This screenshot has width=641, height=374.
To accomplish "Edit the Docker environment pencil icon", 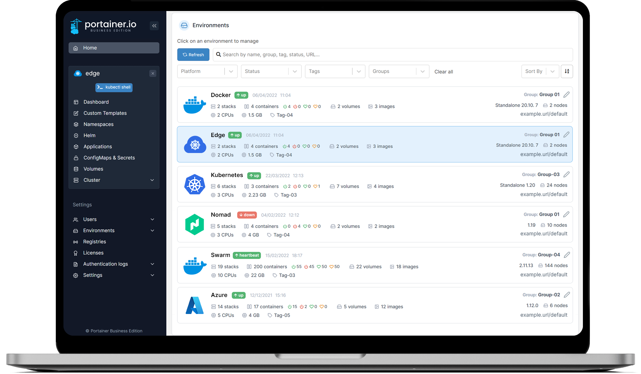I will (567, 95).
